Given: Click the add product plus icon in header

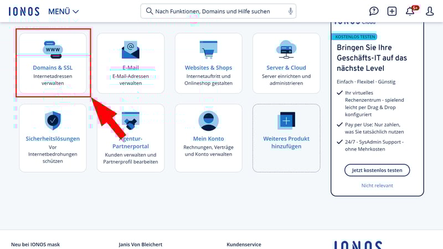Looking at the screenshot, I should 392,11.
